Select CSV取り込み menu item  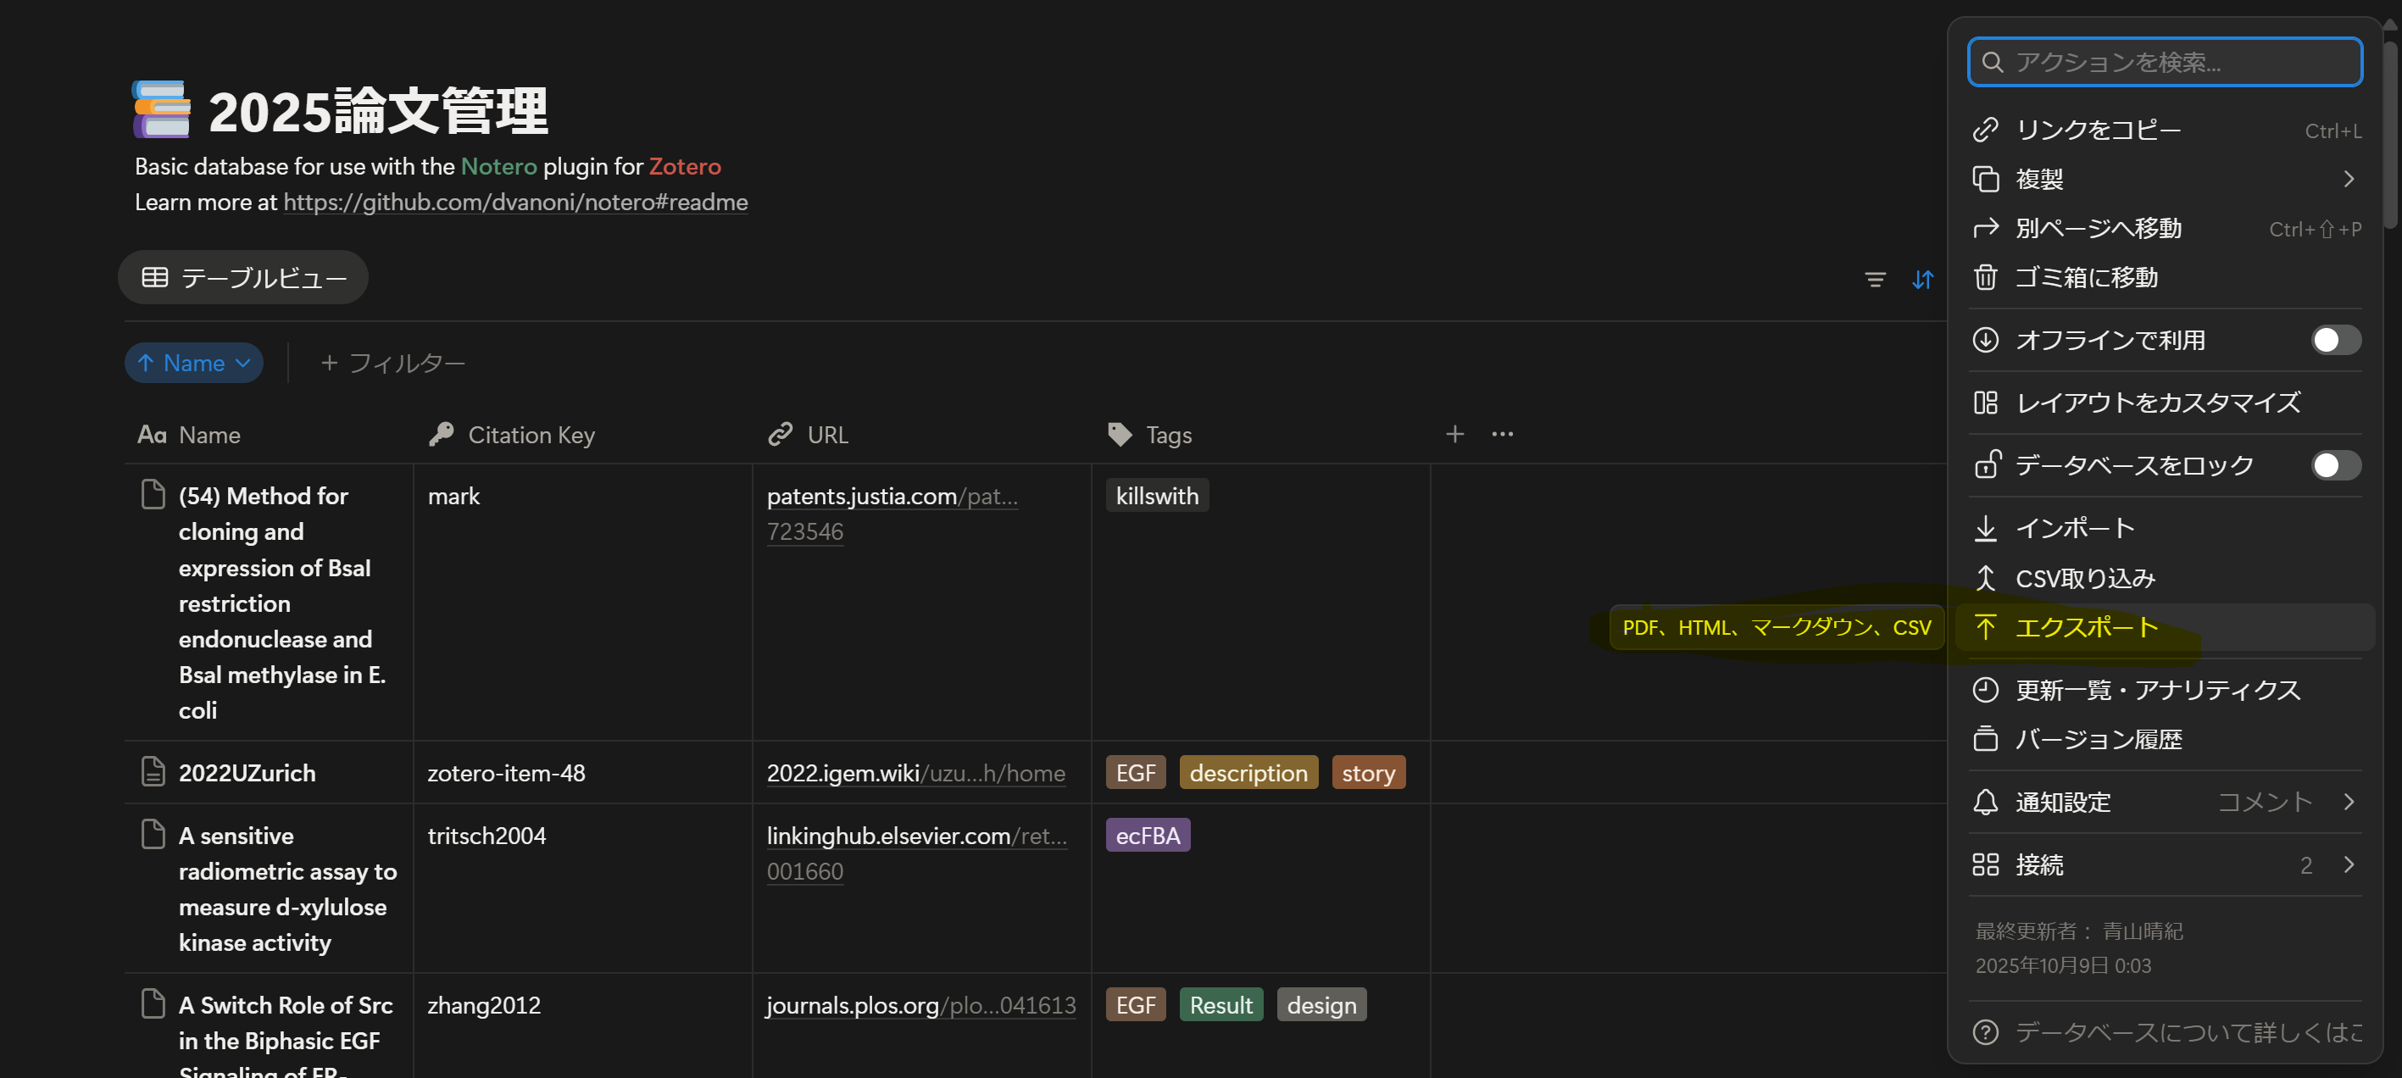[2084, 578]
